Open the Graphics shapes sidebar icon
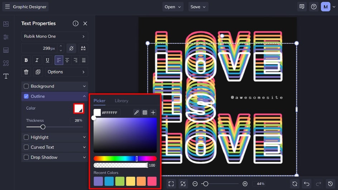The width and height of the screenshot is (338, 190). (x=6, y=63)
